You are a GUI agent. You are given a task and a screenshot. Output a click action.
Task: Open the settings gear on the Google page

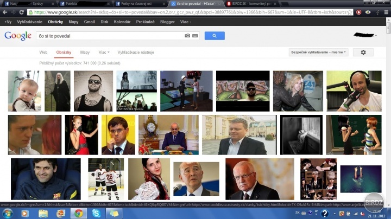(x=363, y=52)
